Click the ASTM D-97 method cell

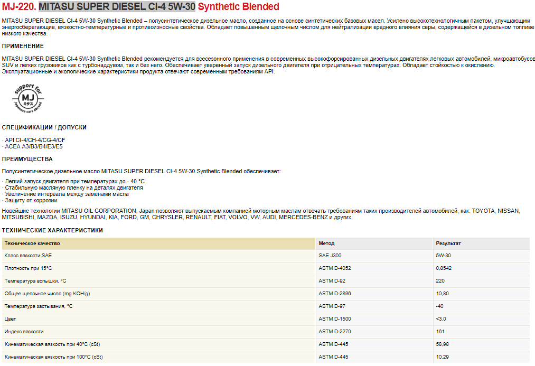pyautogui.click(x=332, y=306)
